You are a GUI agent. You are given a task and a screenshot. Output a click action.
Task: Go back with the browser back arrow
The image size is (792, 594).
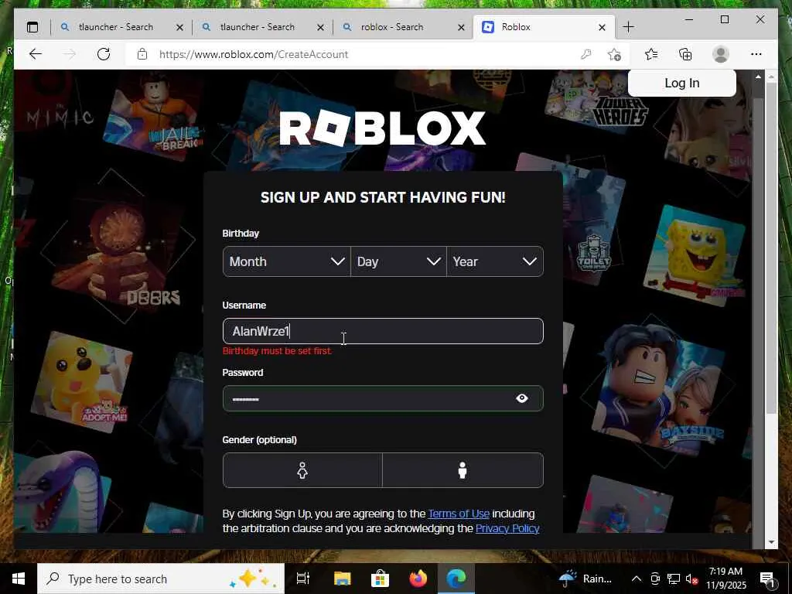(36, 54)
